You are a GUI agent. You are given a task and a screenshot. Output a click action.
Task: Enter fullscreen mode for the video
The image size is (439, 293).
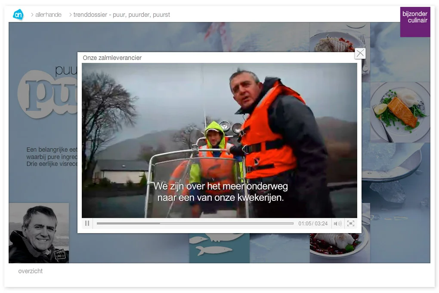point(350,224)
